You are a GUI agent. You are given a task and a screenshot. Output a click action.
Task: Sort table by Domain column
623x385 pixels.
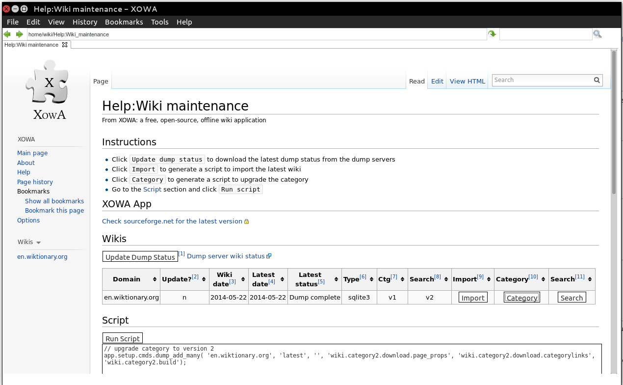[127, 279]
